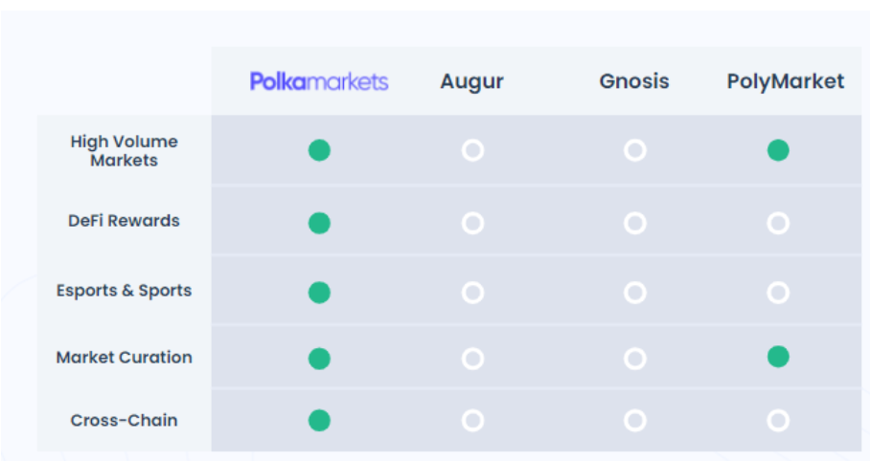This screenshot has height=461, width=870.
Task: Click the PolyMarket column heading
Action: coord(786,82)
